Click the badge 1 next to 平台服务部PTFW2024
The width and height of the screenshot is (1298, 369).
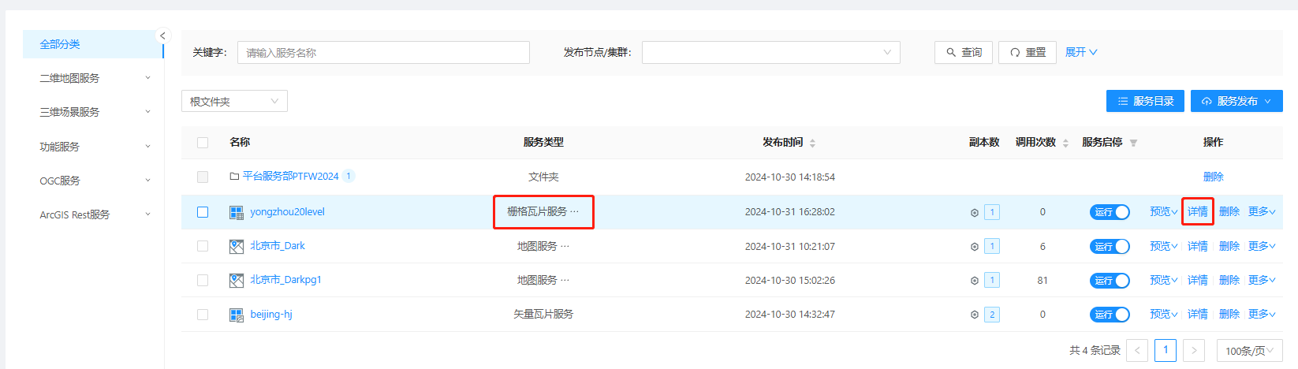349,176
